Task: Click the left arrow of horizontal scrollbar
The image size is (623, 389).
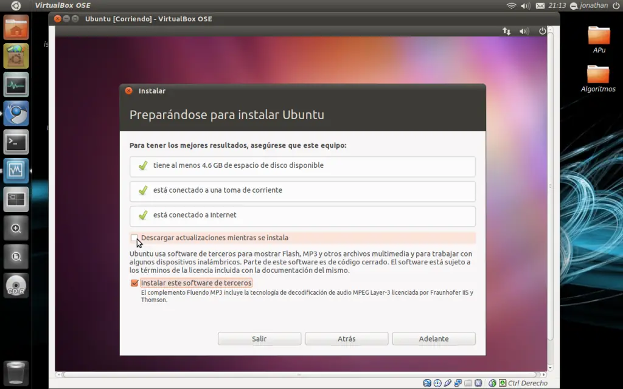Action: (58, 374)
